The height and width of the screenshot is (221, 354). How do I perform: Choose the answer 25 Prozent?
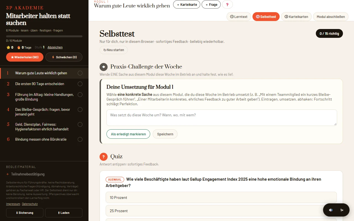221,211
